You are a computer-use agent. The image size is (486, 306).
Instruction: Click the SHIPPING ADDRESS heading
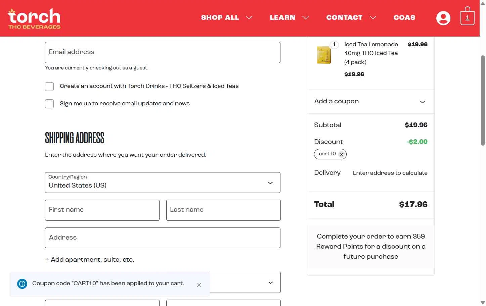click(75, 138)
